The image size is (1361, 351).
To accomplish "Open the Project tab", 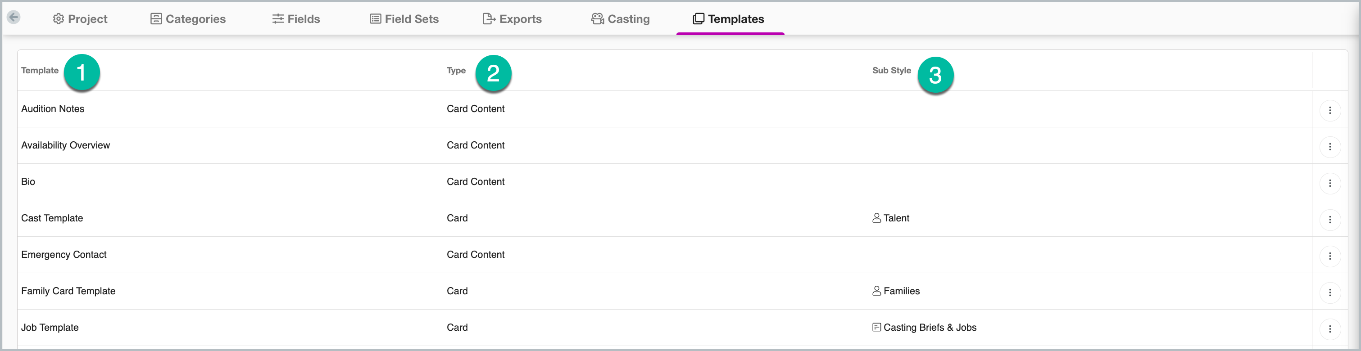I will click(x=80, y=19).
